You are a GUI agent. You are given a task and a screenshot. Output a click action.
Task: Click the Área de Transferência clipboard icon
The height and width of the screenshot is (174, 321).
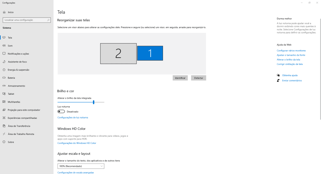click(x=4, y=126)
